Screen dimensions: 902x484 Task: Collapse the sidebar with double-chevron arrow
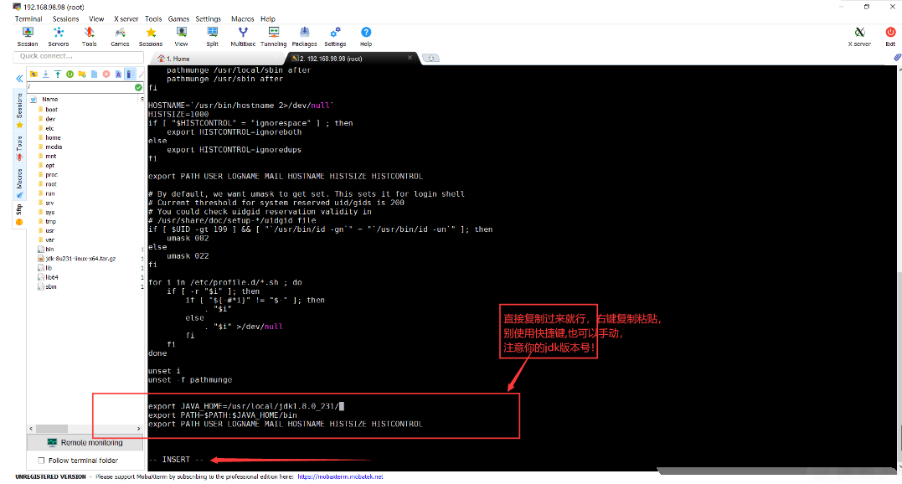18,78
